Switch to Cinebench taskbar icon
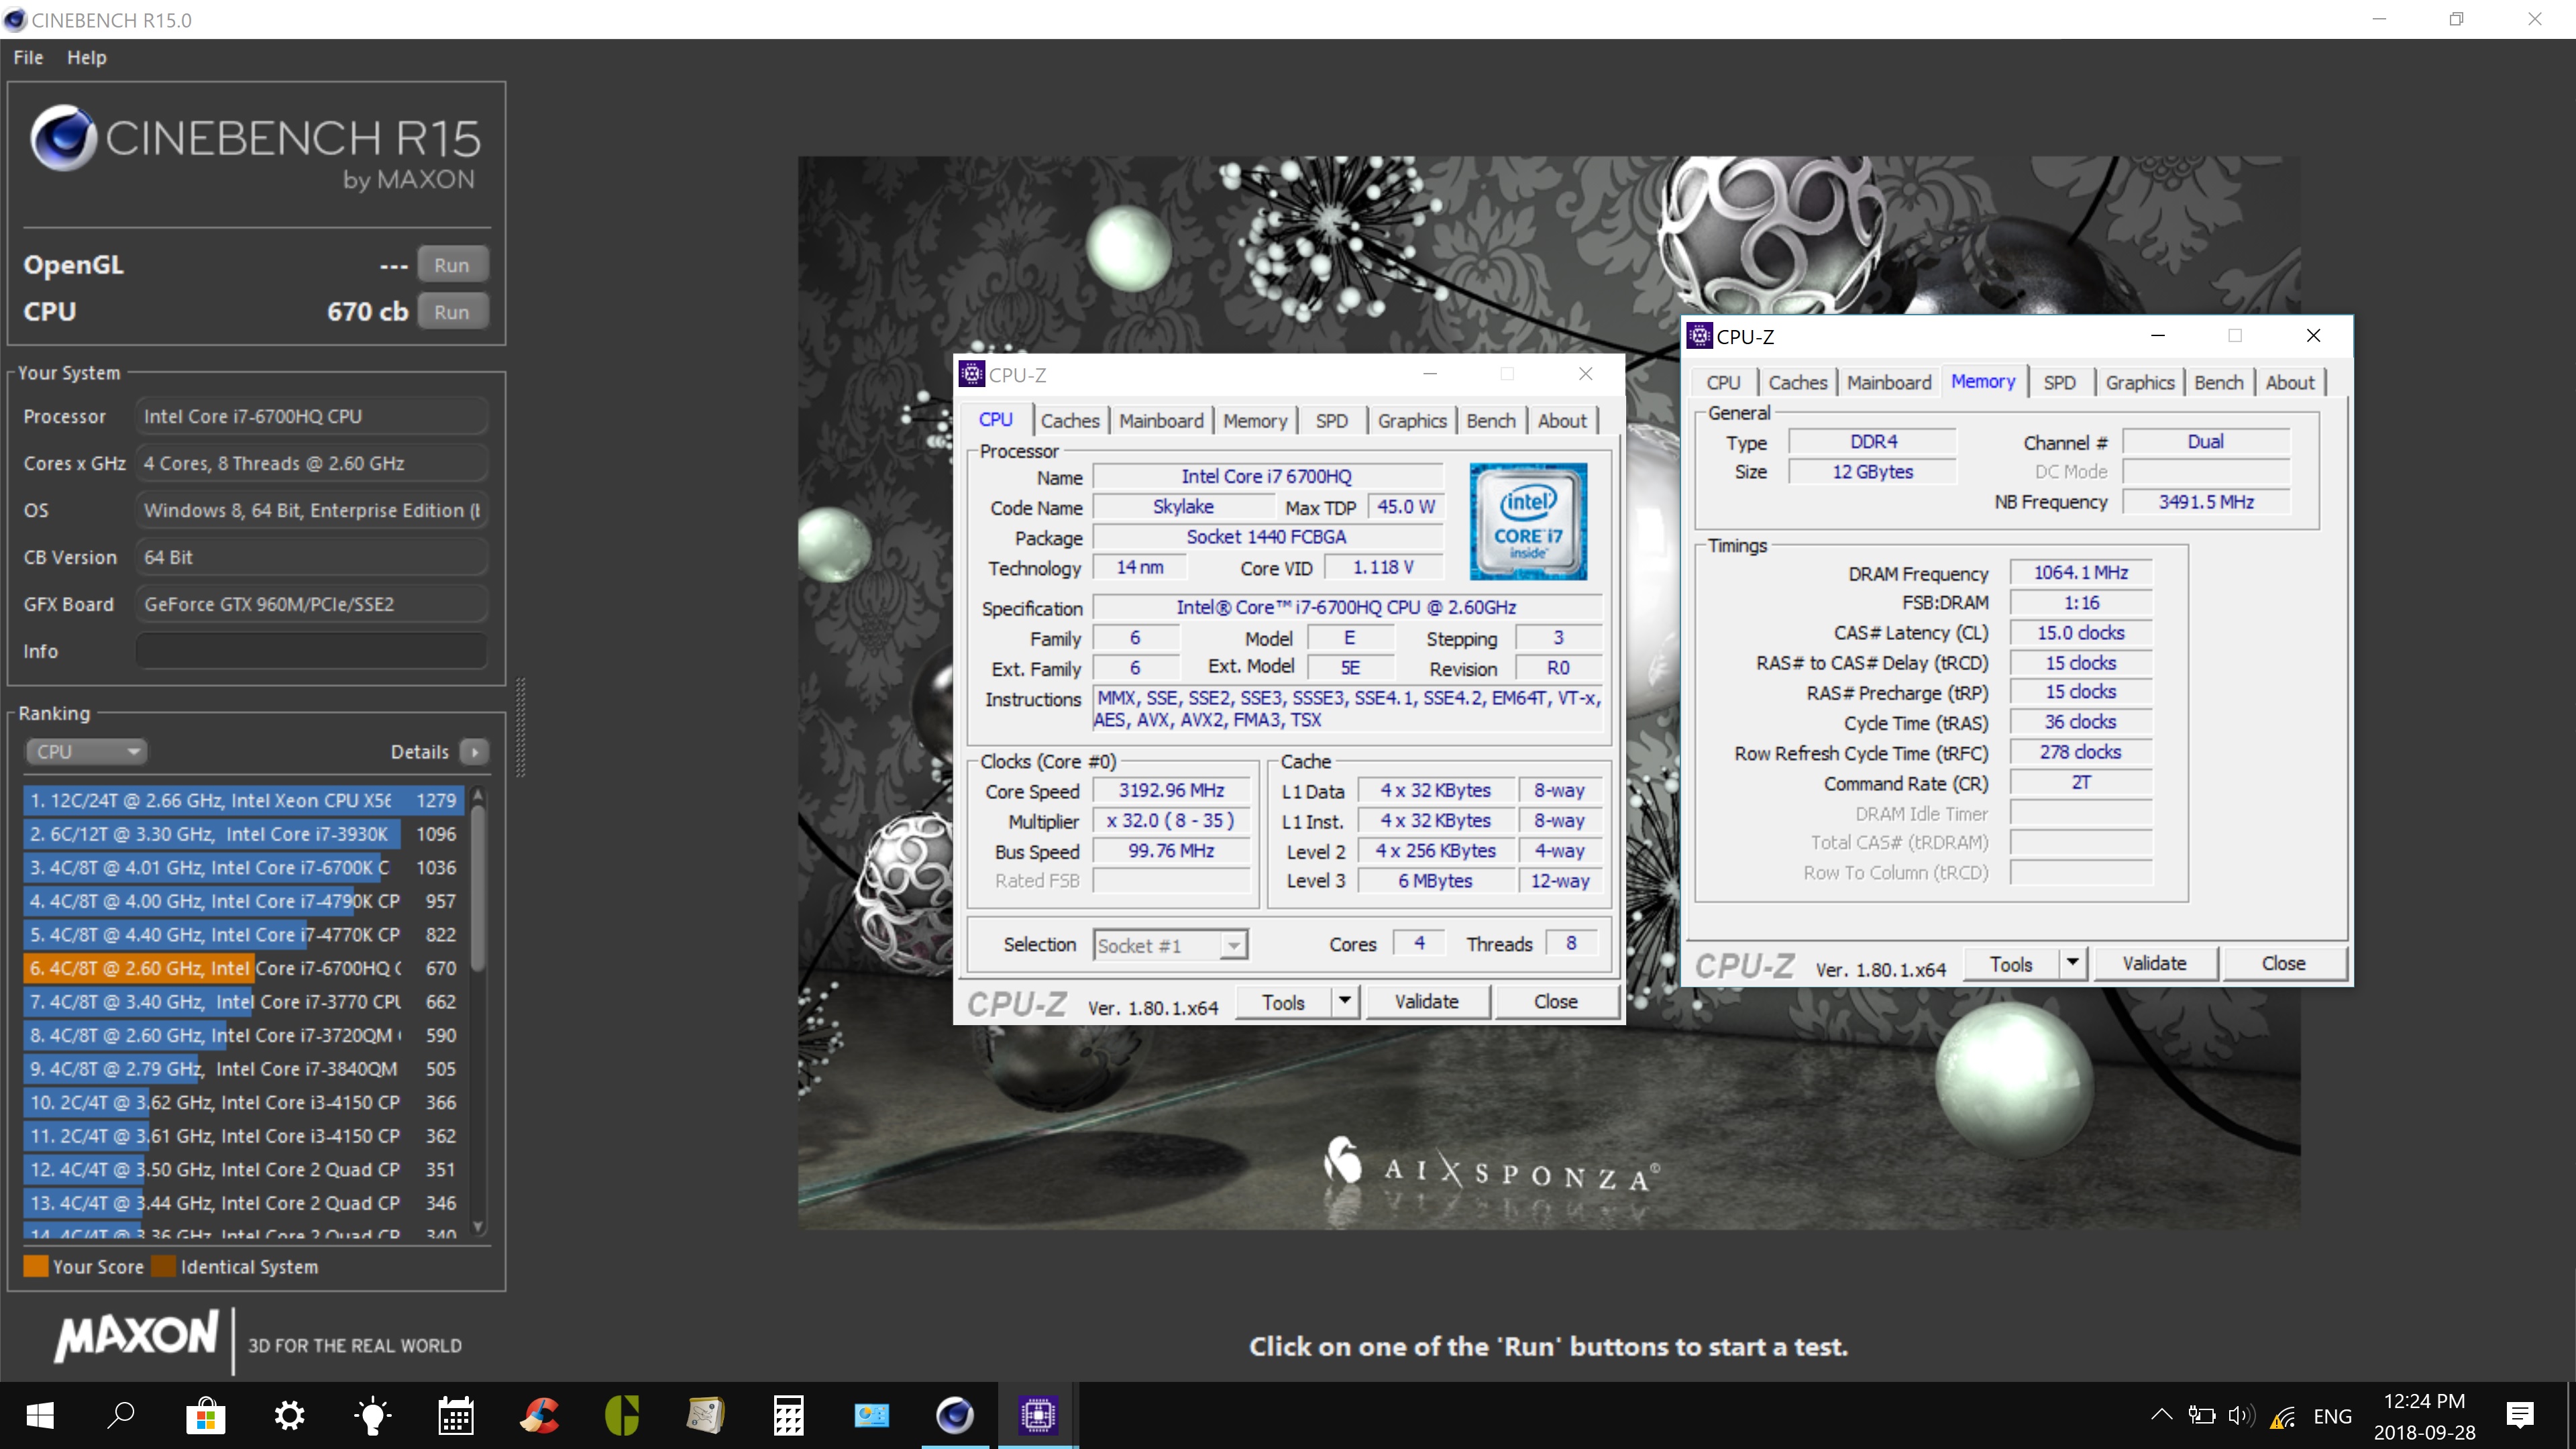Viewport: 2576px width, 1449px height. coord(955,1415)
